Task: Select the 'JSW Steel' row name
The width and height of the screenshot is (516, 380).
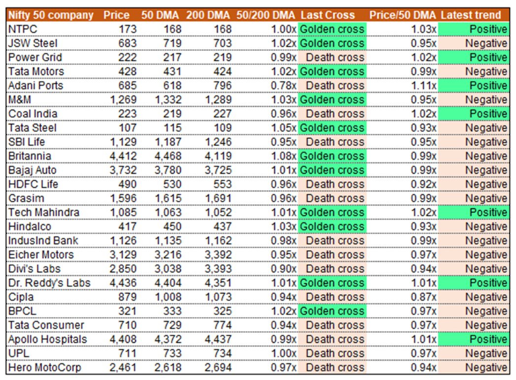Action: (32, 43)
